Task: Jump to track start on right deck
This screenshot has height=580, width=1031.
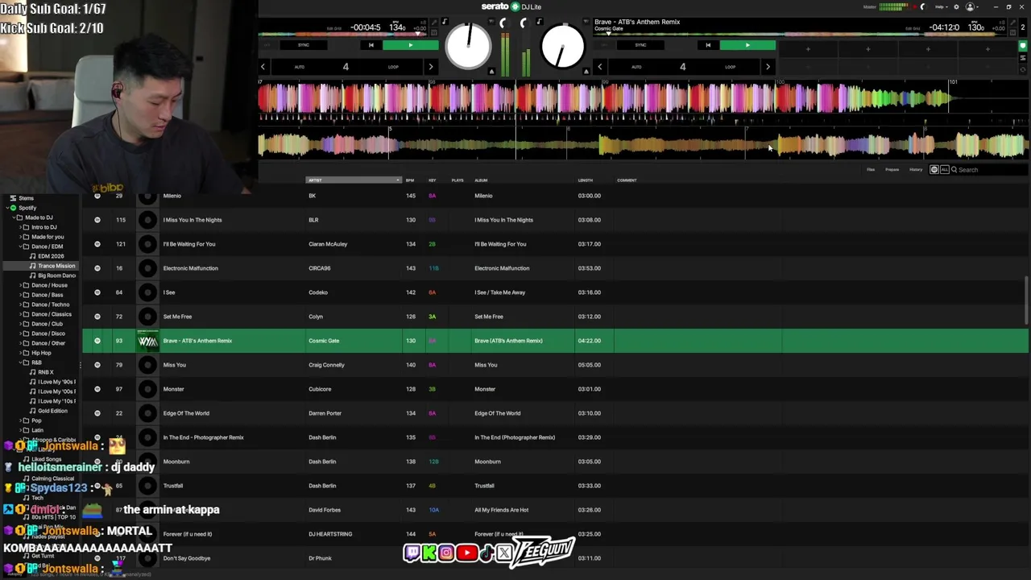Action: (x=708, y=45)
